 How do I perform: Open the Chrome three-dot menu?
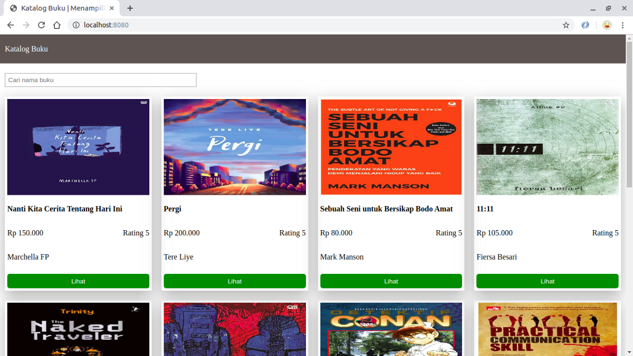click(x=622, y=25)
